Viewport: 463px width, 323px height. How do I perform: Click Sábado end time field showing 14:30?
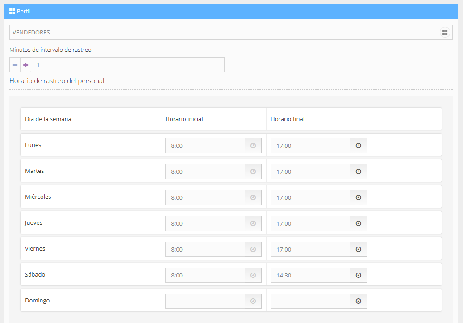[x=310, y=275]
